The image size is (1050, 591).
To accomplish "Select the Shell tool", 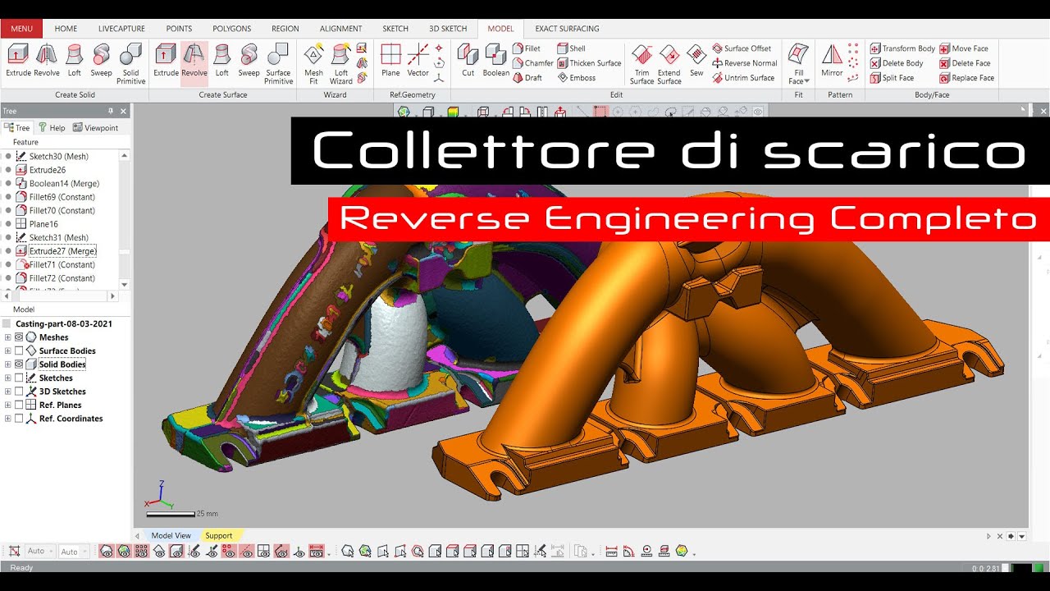I will point(572,48).
